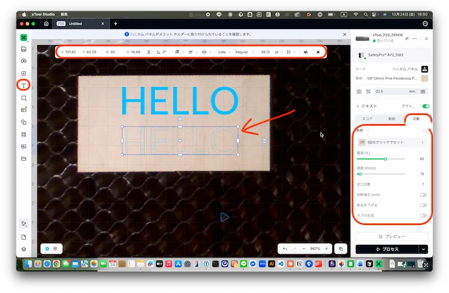Enable the 切断補正 toggle
449x293 pixels.
point(423,195)
